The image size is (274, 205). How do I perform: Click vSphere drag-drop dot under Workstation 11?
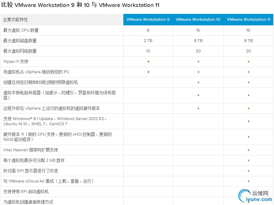point(249,72)
